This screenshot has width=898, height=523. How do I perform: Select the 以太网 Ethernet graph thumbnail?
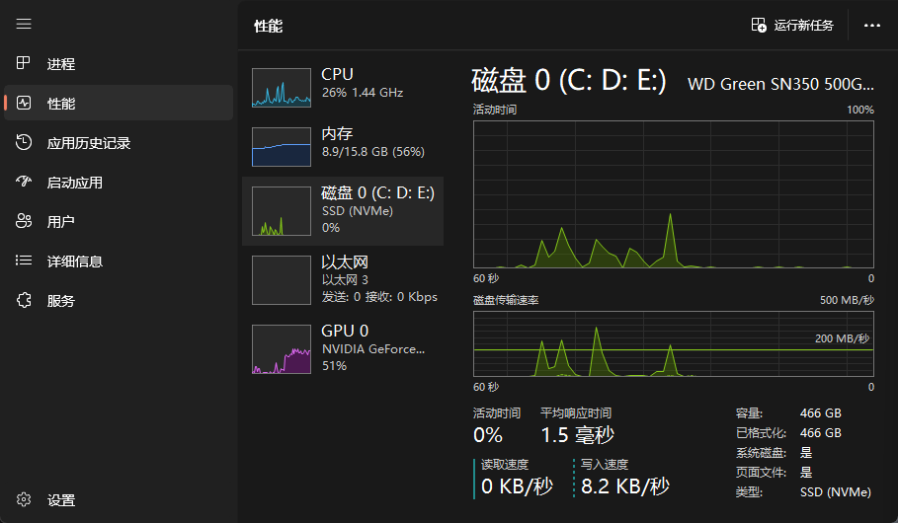coord(281,280)
